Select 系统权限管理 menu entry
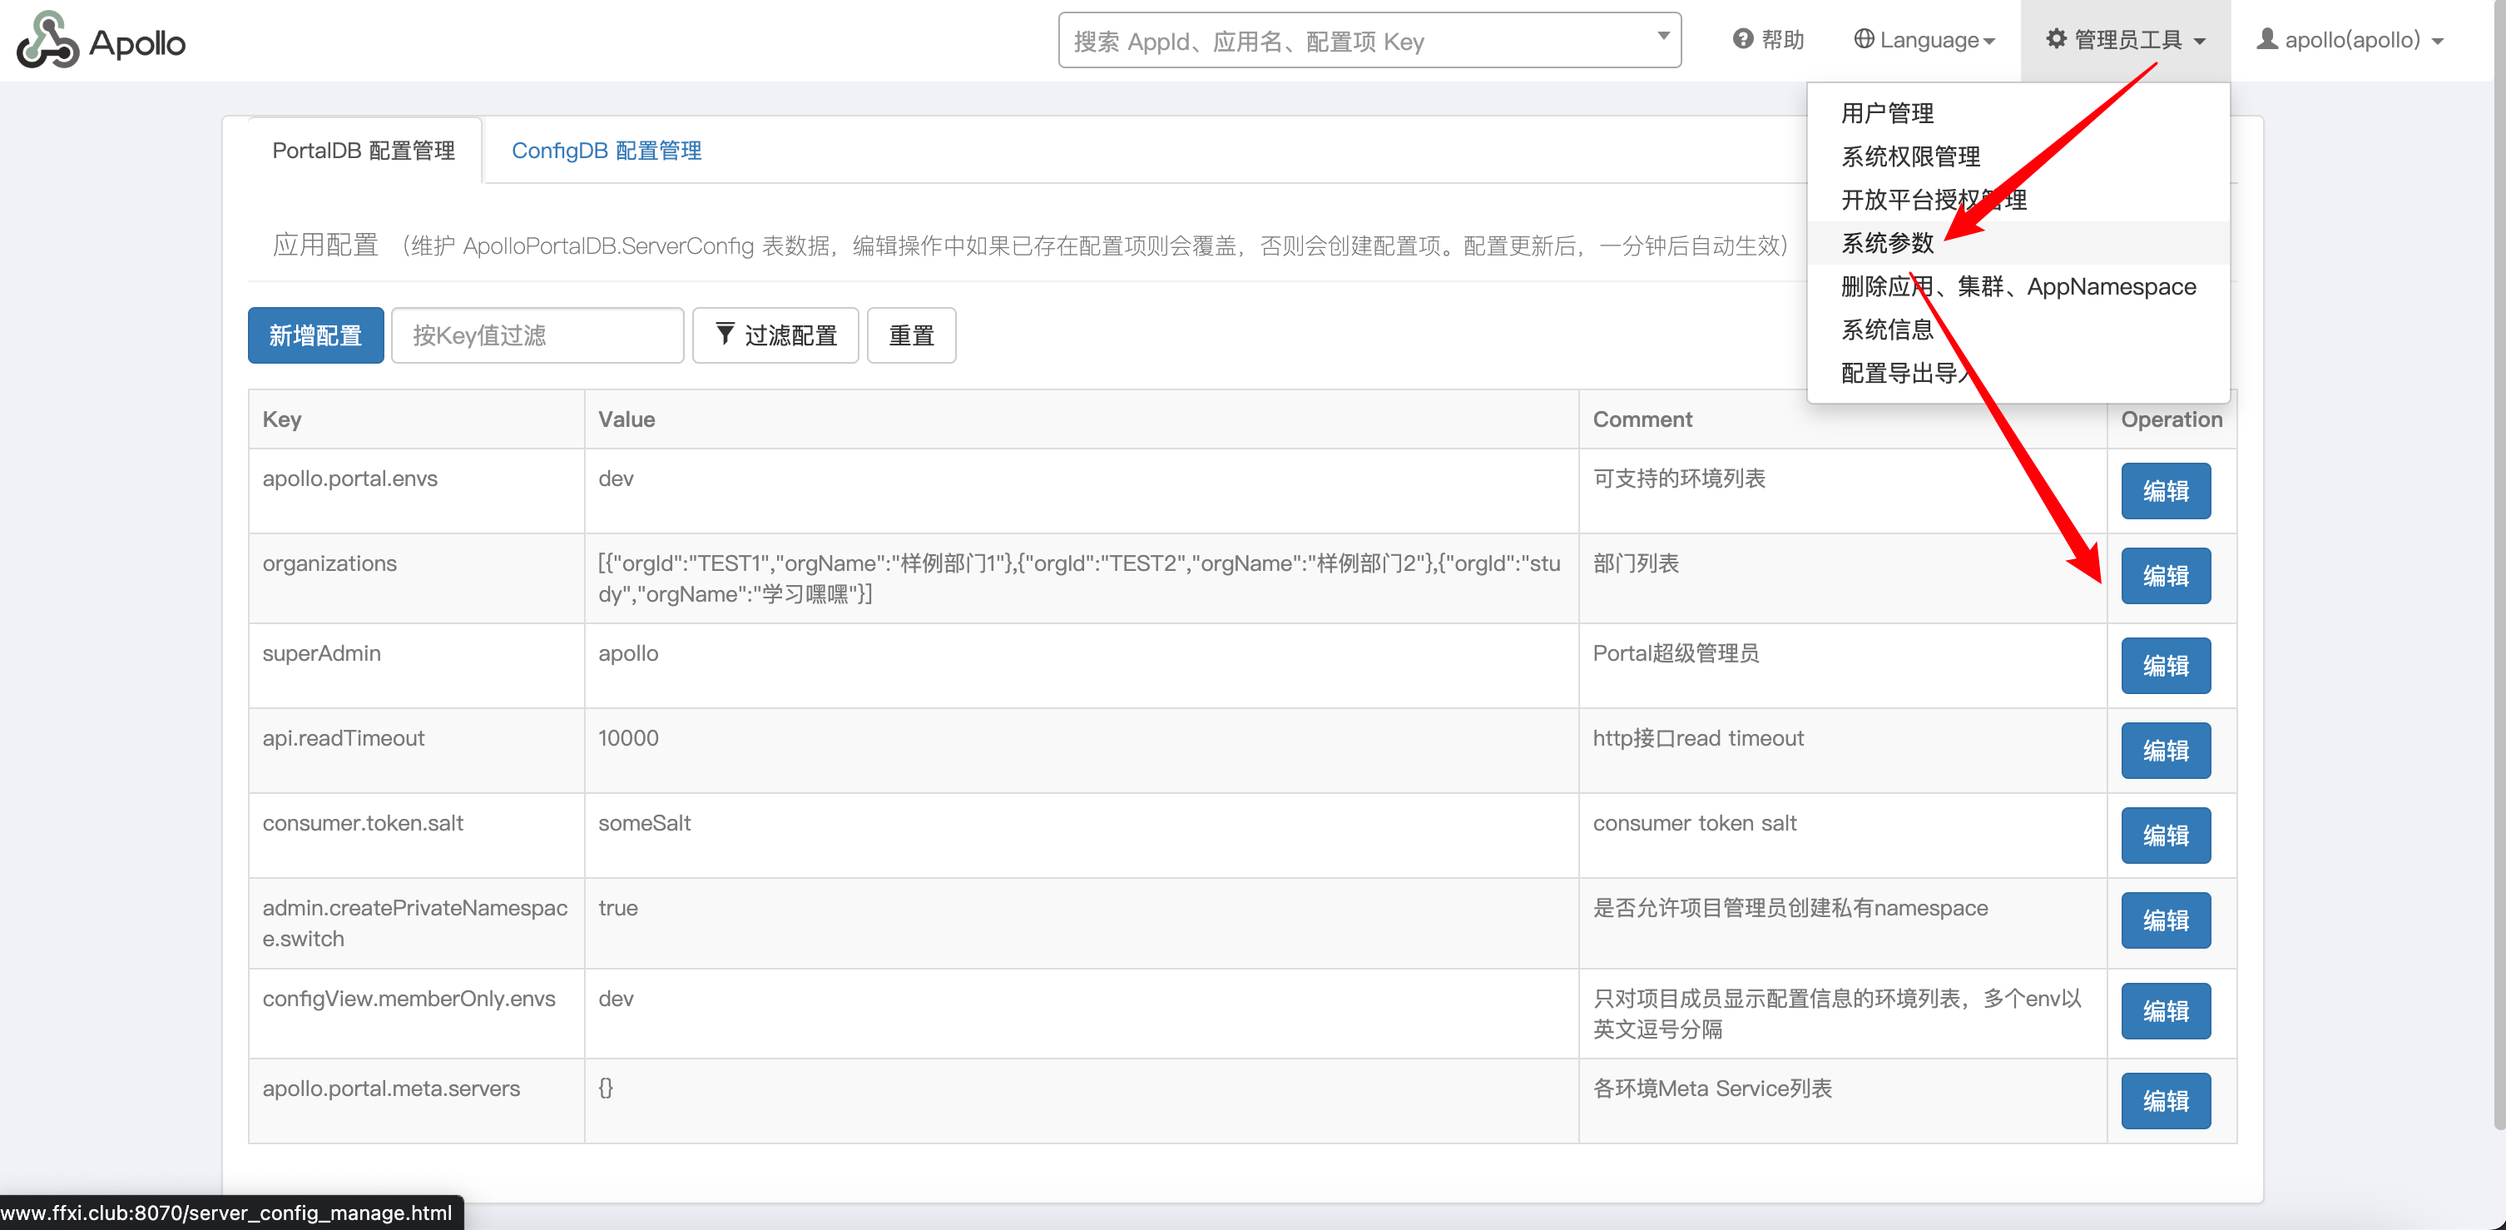This screenshot has height=1230, width=2506. 1909,156
